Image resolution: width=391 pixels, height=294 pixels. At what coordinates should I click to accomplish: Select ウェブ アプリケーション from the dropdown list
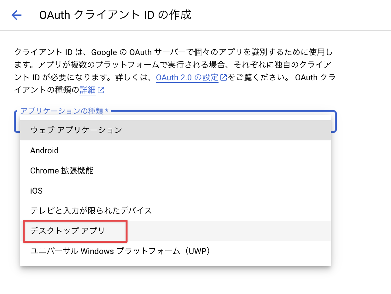(175, 130)
